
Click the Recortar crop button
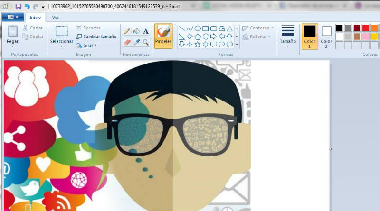coord(88,28)
